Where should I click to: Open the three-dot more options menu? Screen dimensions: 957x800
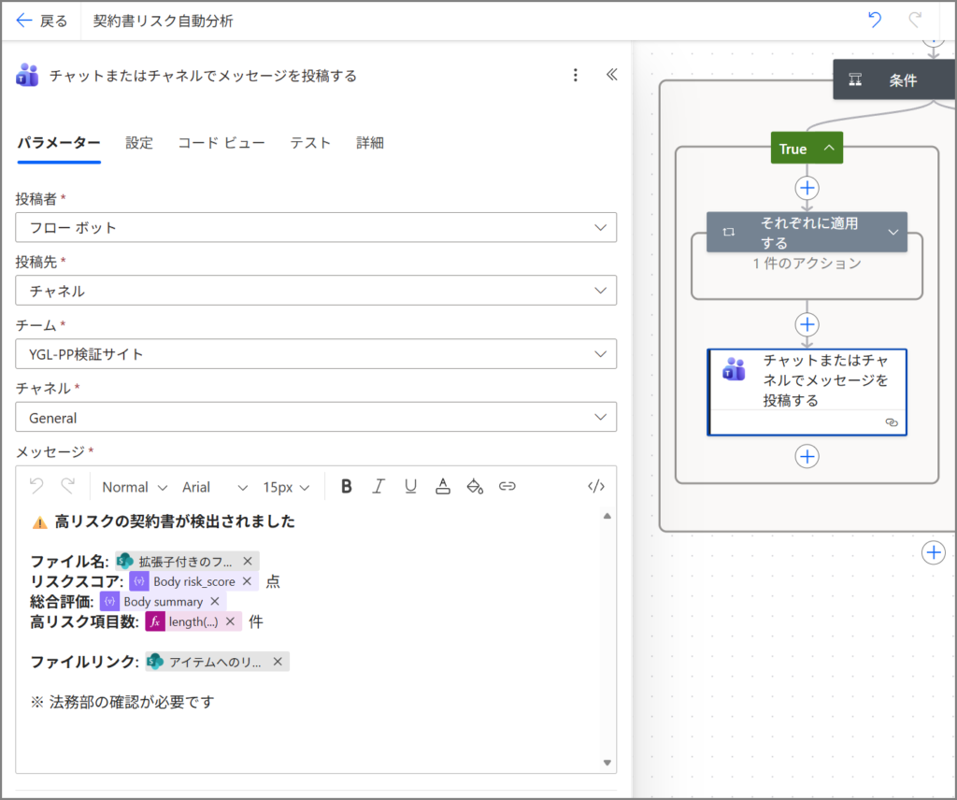(576, 75)
